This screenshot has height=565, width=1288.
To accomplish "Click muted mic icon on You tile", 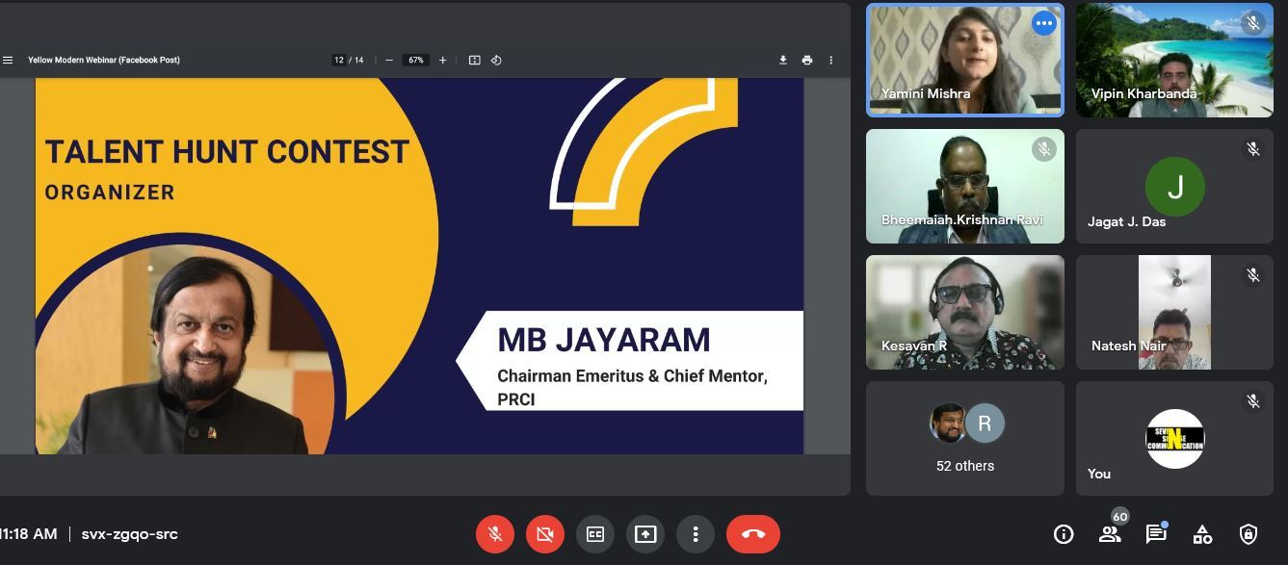I will coord(1253,401).
